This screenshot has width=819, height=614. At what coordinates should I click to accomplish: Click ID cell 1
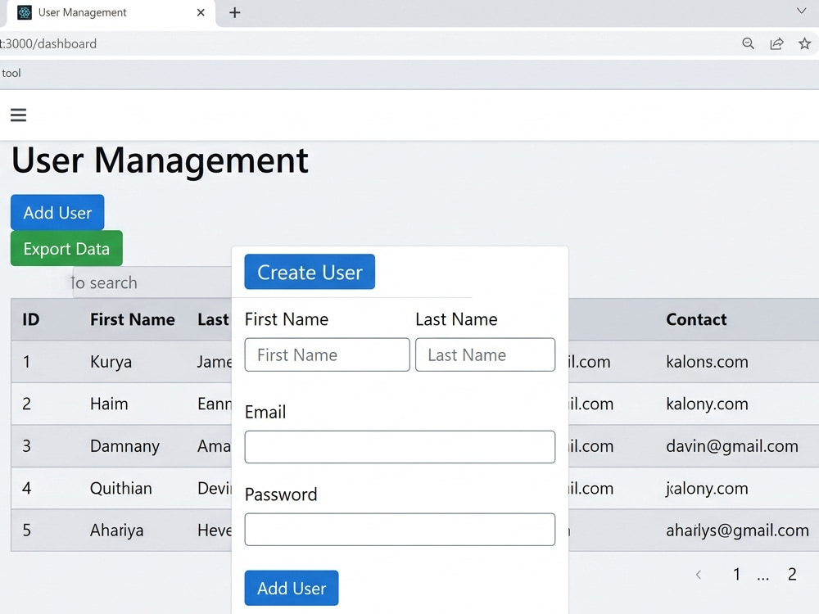(x=27, y=362)
